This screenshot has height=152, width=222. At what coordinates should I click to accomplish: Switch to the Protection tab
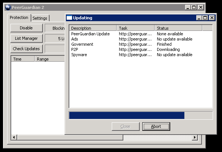click(19, 18)
